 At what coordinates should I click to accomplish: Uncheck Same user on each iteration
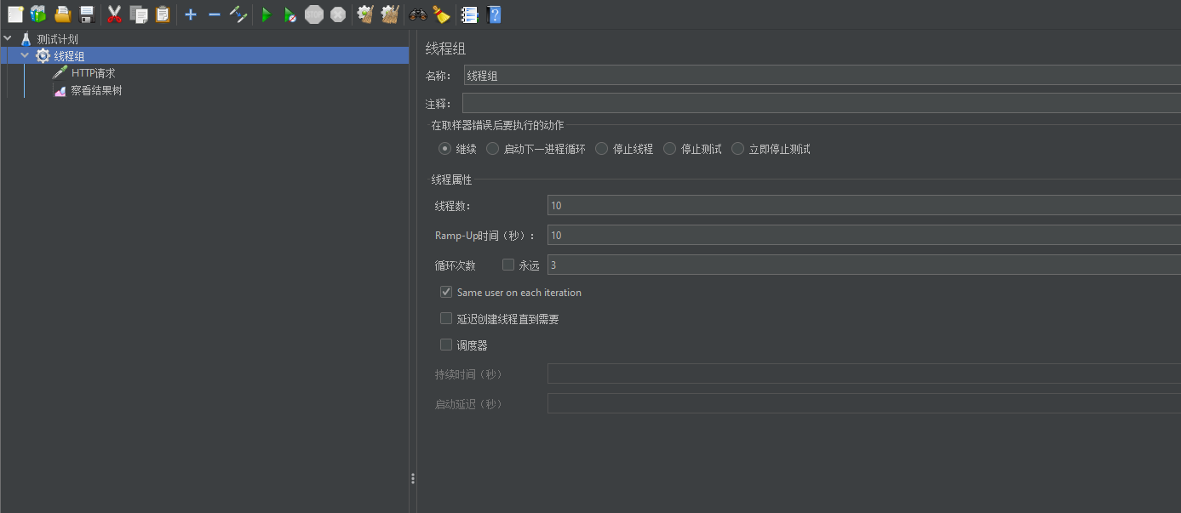[446, 292]
